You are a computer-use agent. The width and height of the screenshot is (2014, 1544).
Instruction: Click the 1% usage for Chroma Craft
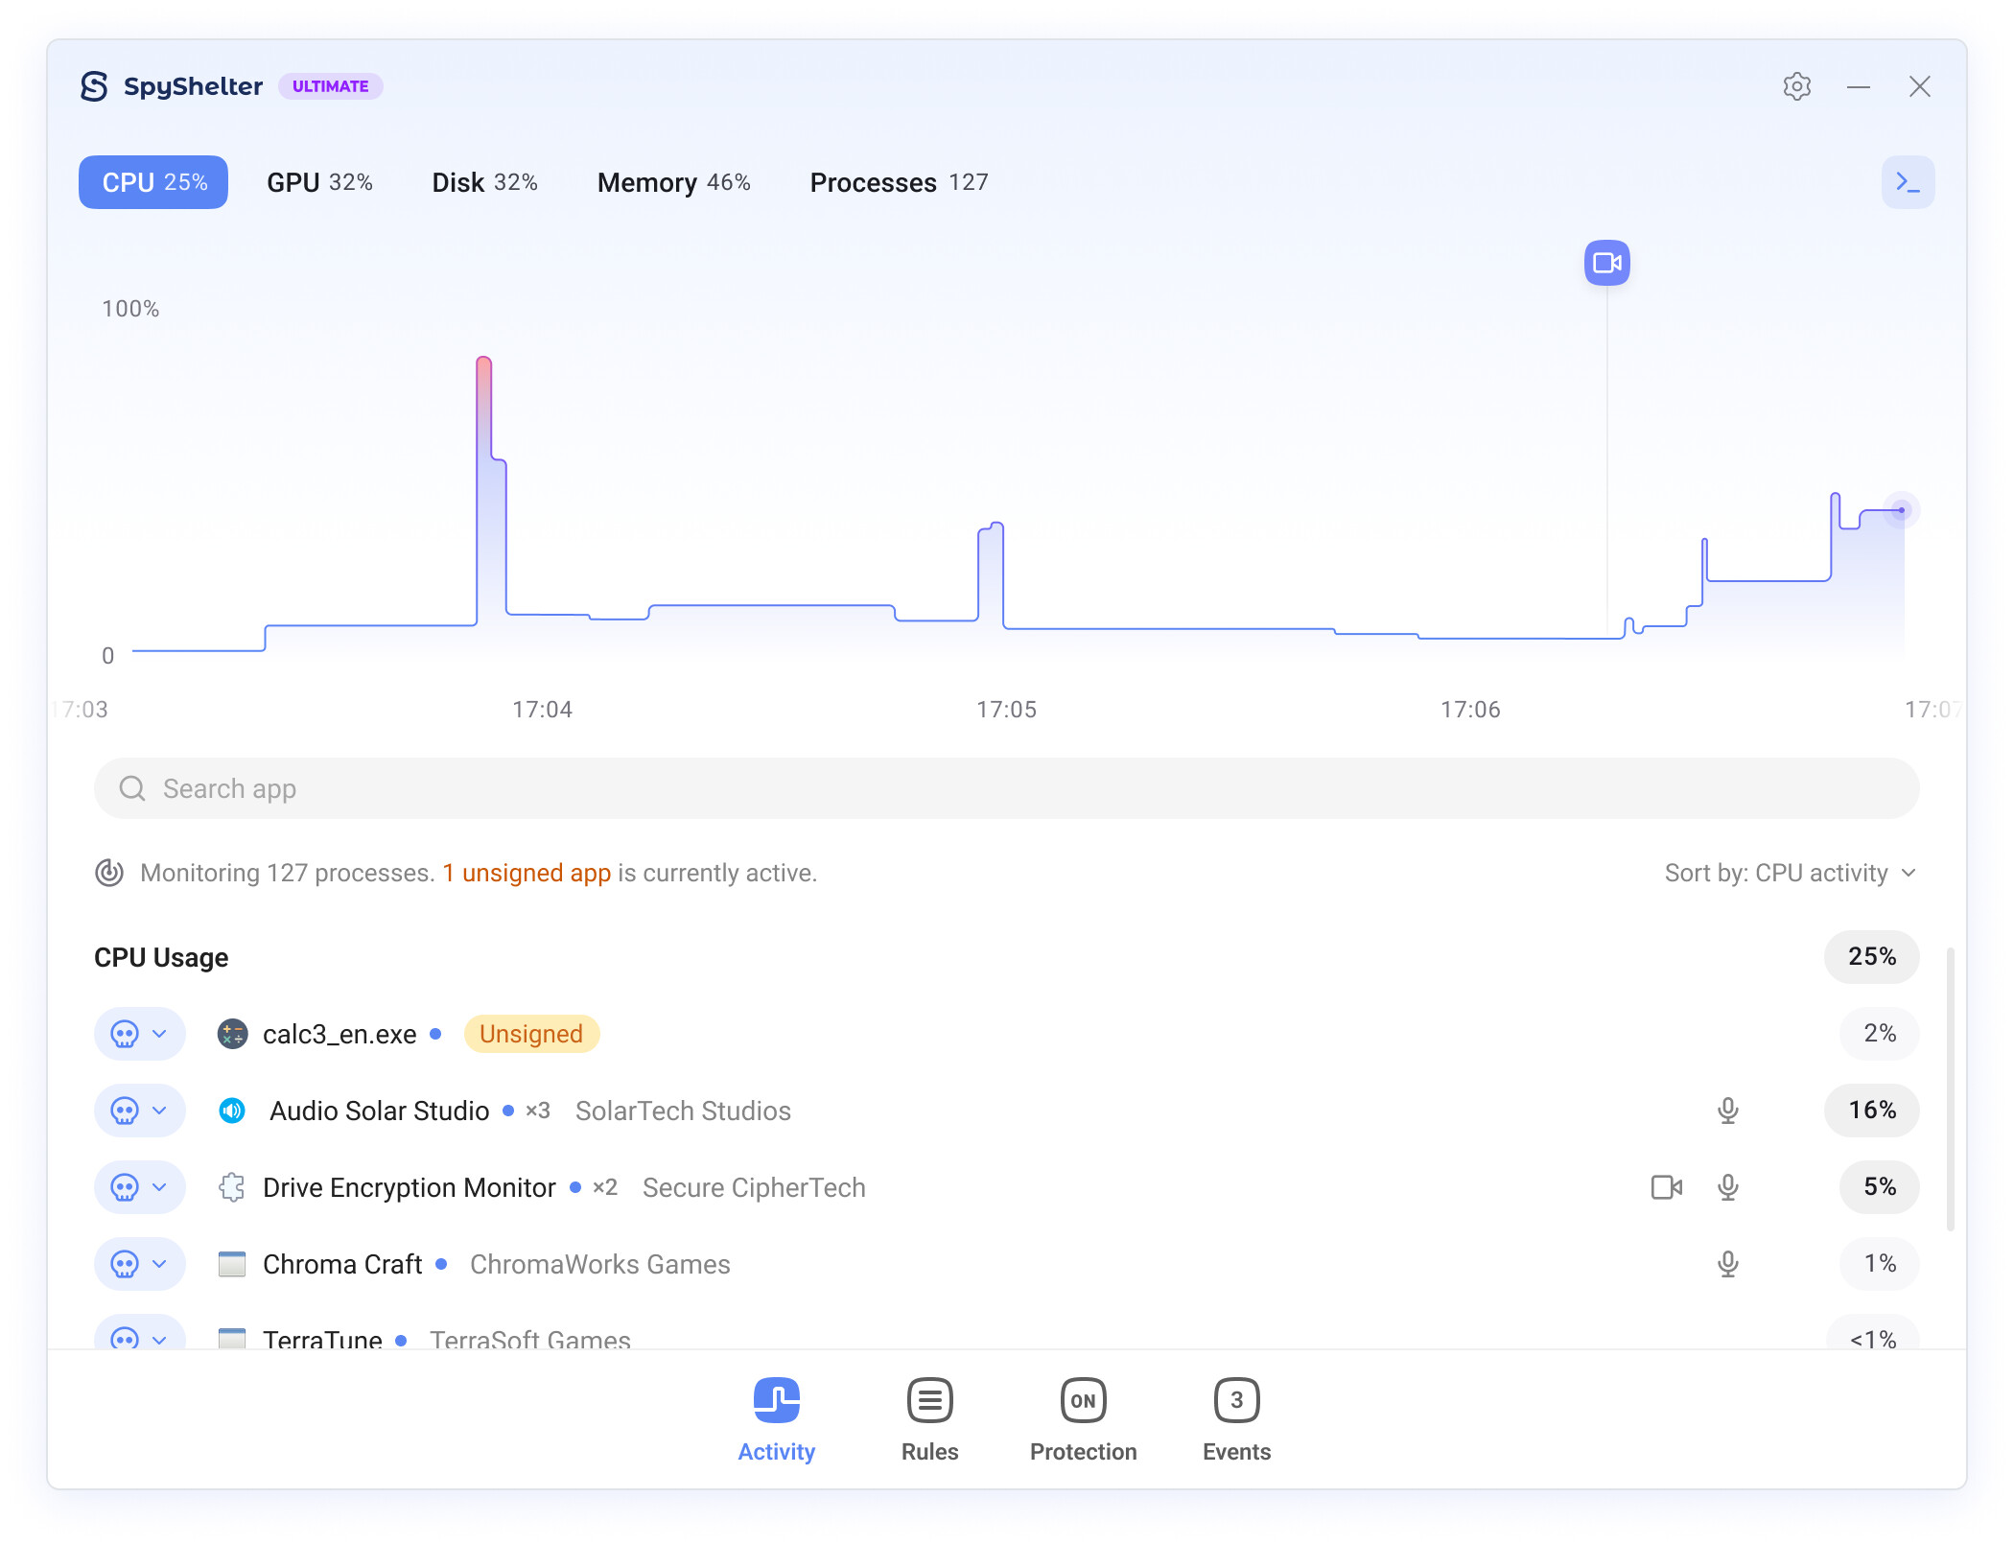coord(1879,1264)
